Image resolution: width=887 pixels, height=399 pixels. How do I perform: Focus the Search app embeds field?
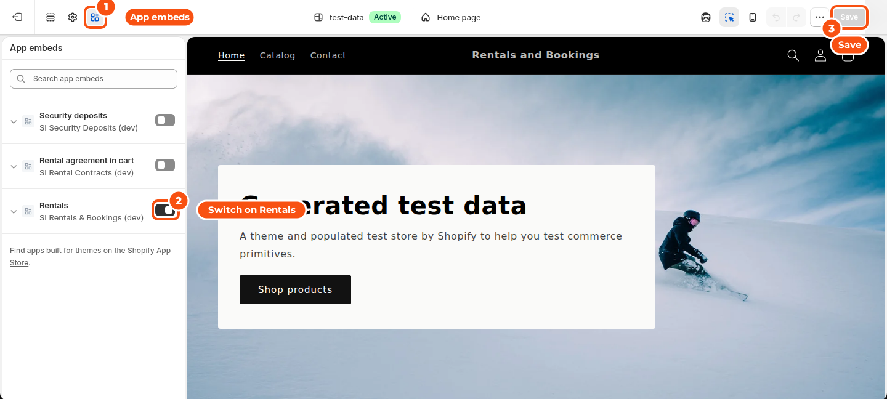click(x=94, y=79)
